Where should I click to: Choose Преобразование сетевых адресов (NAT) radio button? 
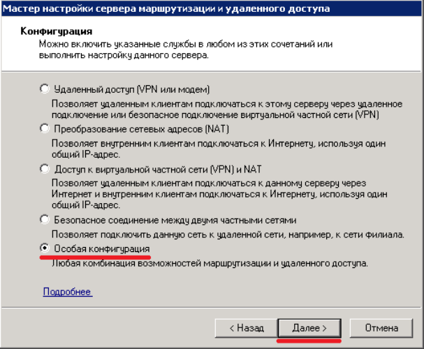tap(46, 129)
